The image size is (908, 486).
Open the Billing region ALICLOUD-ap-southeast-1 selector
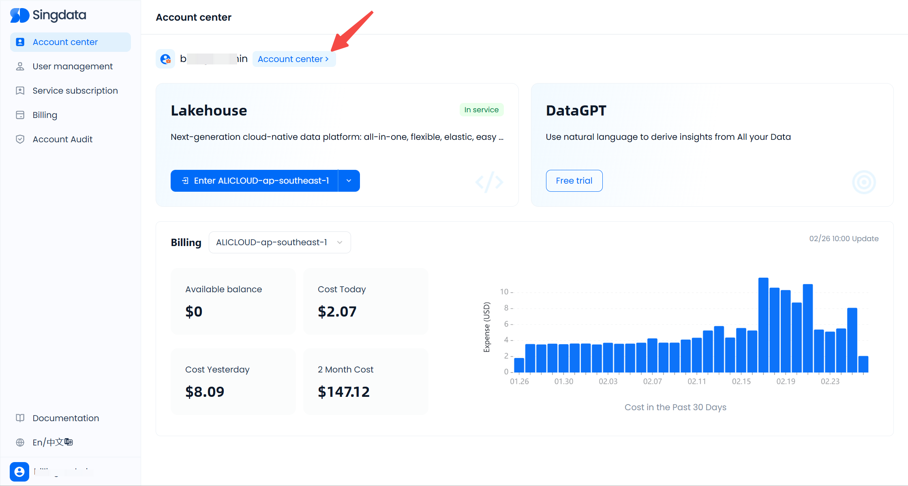280,242
